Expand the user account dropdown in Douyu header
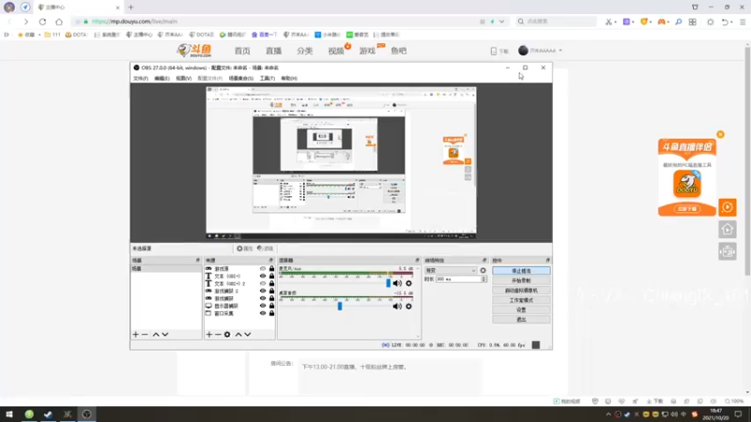Image resolution: width=751 pixels, height=422 pixels. [560, 51]
